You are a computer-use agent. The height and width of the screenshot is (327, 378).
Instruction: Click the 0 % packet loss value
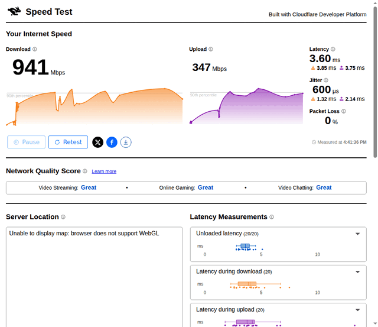pyautogui.click(x=331, y=121)
